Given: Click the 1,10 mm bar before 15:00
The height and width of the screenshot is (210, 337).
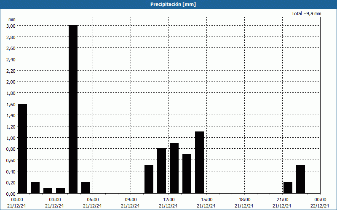Looking at the screenshot, I should pyautogui.click(x=199, y=163).
